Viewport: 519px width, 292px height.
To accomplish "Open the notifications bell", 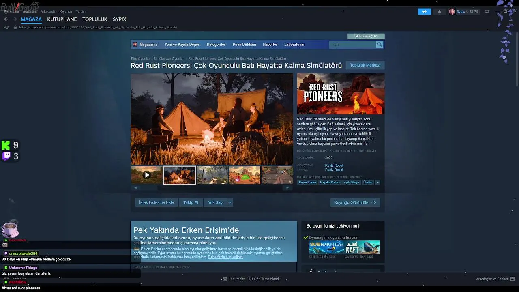I will click(x=440, y=11).
